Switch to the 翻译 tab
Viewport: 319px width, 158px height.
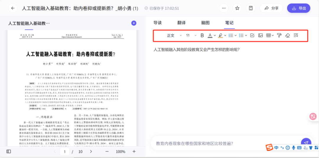pyautogui.click(x=181, y=23)
